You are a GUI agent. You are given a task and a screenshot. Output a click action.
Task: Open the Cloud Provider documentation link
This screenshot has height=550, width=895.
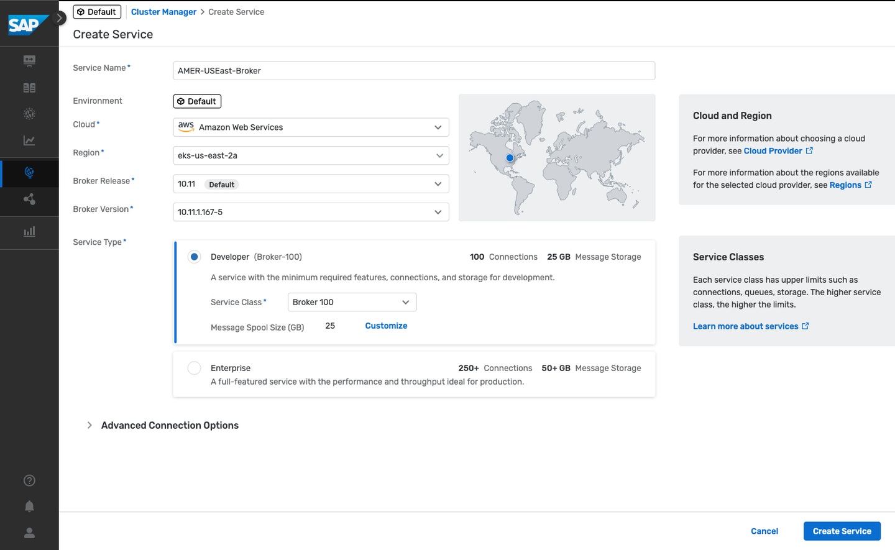(778, 151)
